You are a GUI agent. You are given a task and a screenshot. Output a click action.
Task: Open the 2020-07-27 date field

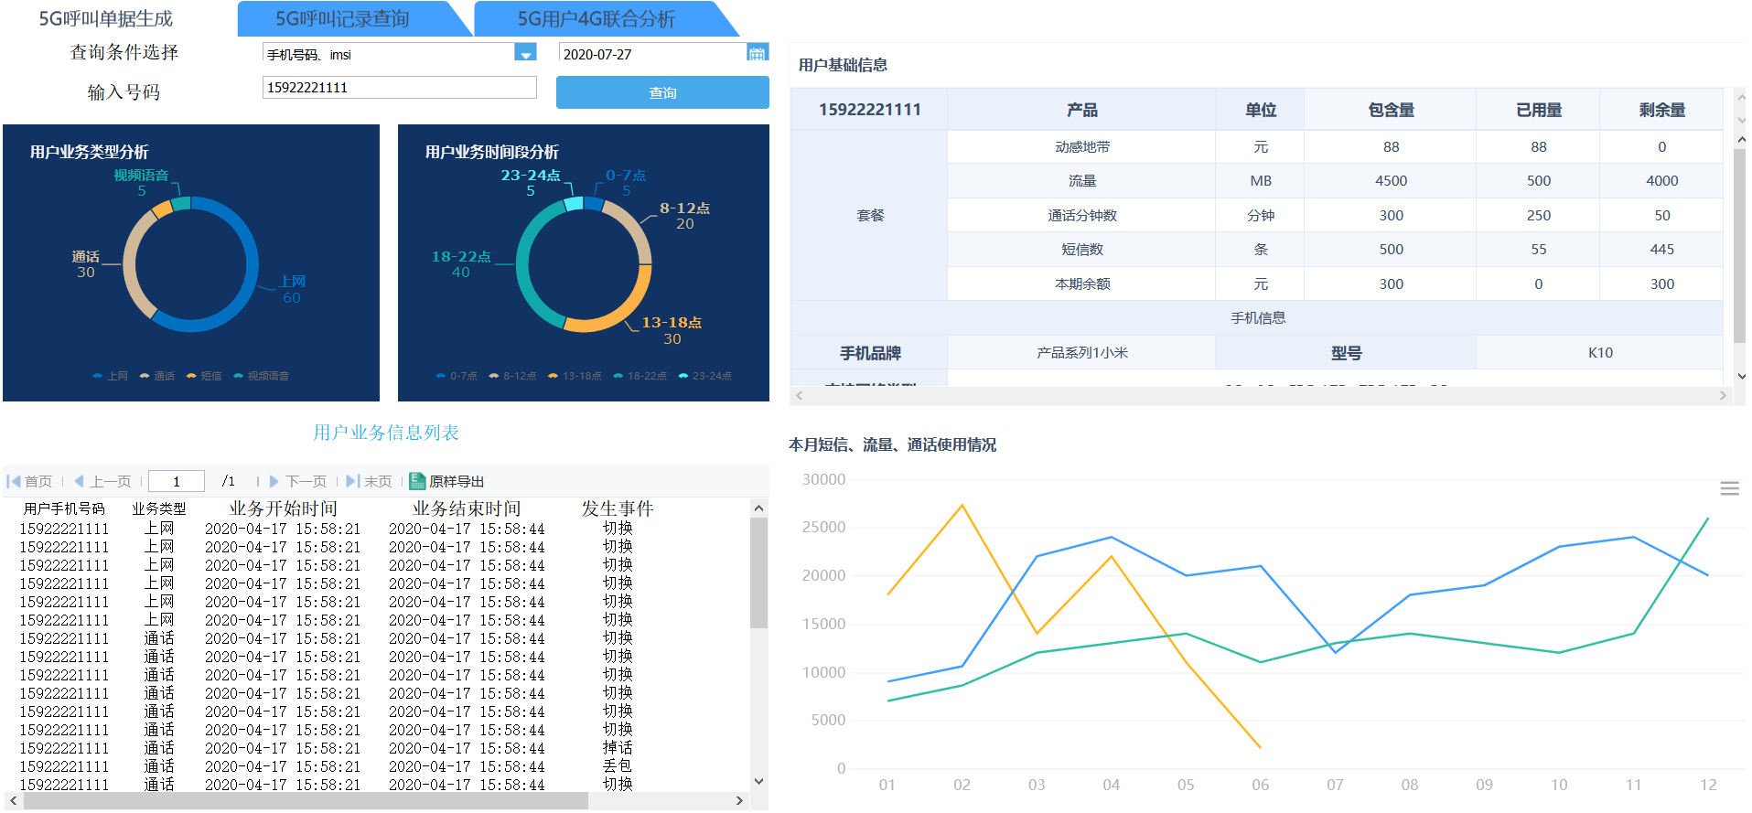(651, 54)
